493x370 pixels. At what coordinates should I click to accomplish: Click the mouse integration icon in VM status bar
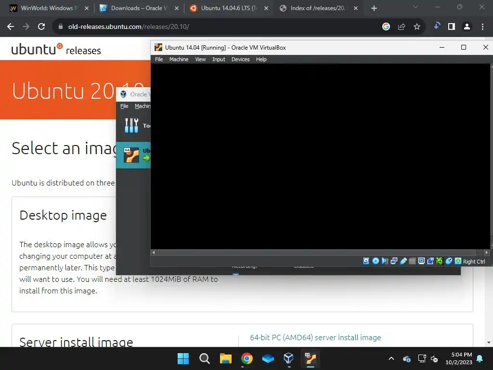point(449,261)
